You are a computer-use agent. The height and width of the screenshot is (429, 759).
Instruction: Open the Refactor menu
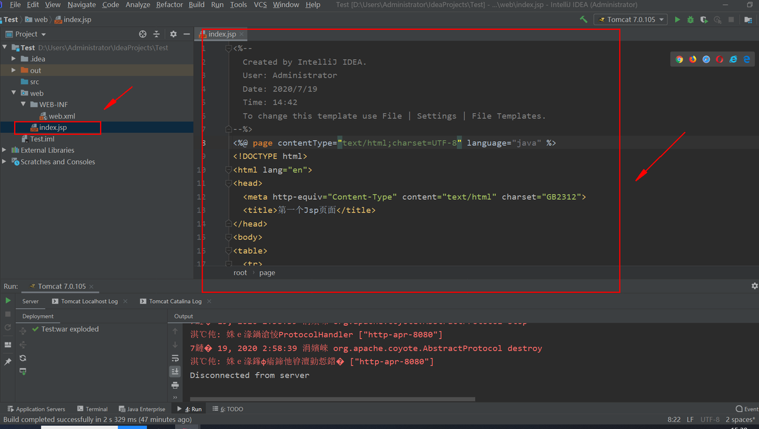pyautogui.click(x=169, y=4)
